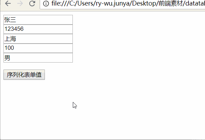The width and height of the screenshot is (205, 140).
Task: Select the input field containing 张三
Action: click(38, 20)
